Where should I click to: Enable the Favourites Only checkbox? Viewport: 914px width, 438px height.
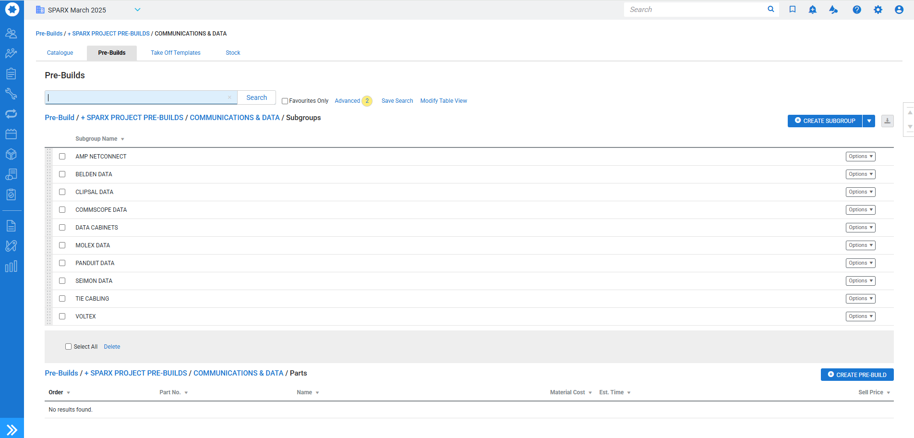pos(285,101)
